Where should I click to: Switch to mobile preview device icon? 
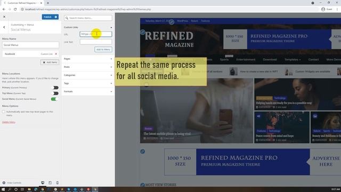click(x=58, y=183)
